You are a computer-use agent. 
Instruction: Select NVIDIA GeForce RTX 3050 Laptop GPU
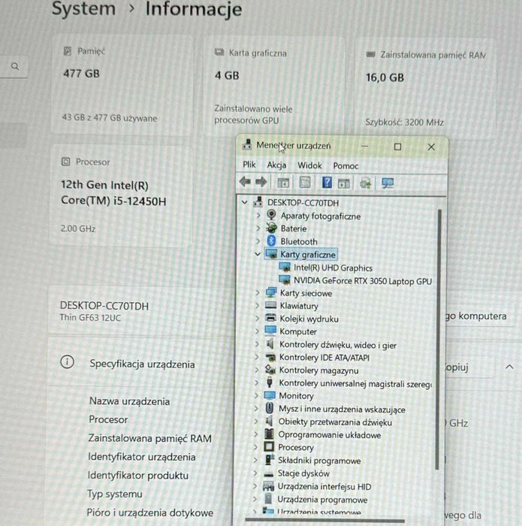pos(363,280)
